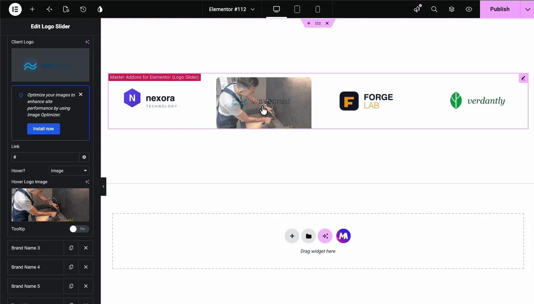The width and height of the screenshot is (534, 304).
Task: Preview changes with eye icon
Action: tap(469, 9)
